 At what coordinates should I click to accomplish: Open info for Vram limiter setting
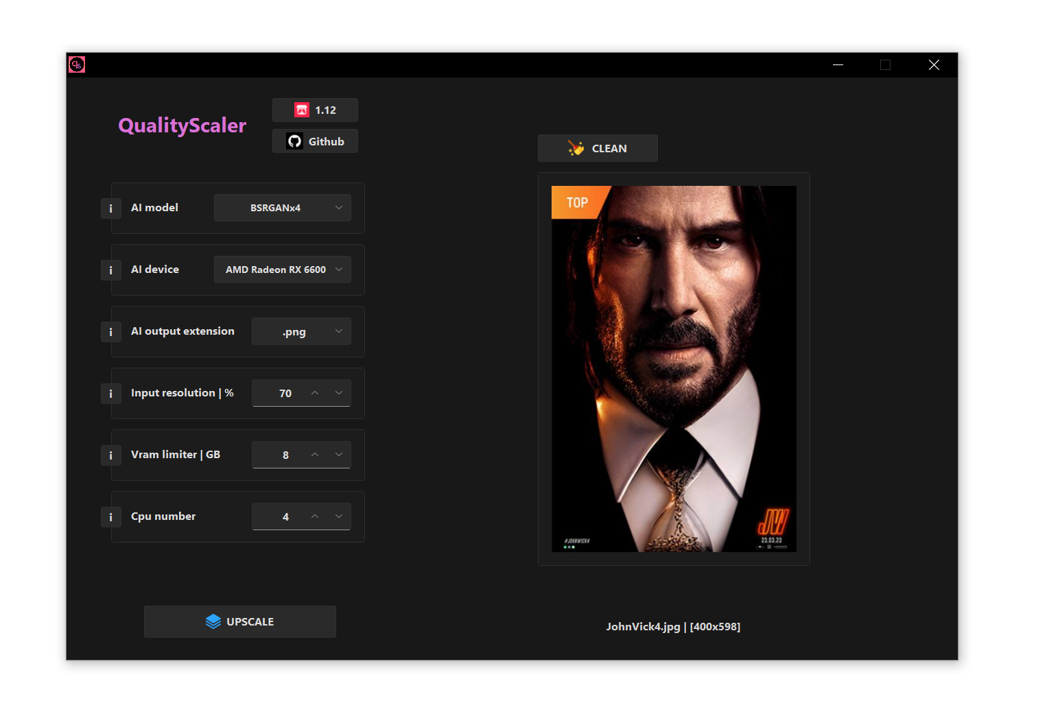pyautogui.click(x=110, y=455)
